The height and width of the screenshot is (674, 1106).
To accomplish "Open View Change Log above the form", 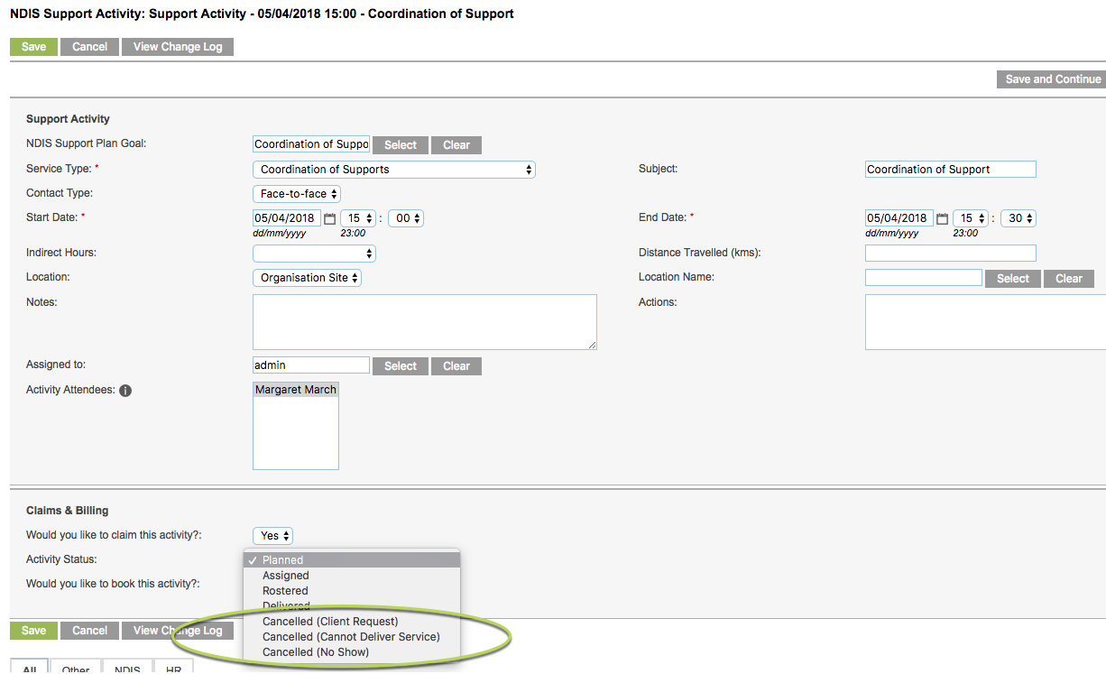I will (178, 47).
